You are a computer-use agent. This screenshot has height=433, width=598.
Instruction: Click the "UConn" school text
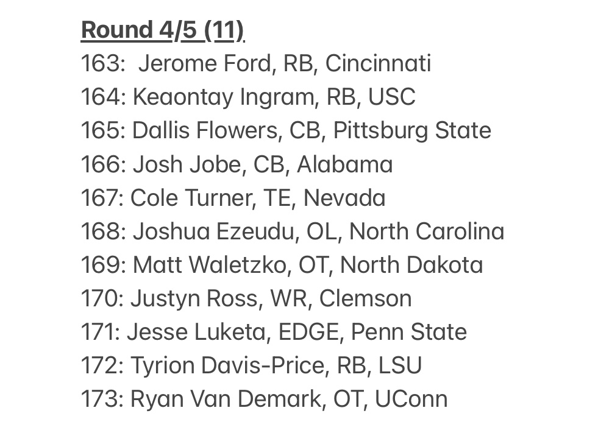(411, 399)
